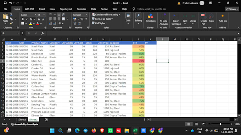The image size is (241, 135).
Task: Expand Format as Table menu
Action: (x=102, y=19)
